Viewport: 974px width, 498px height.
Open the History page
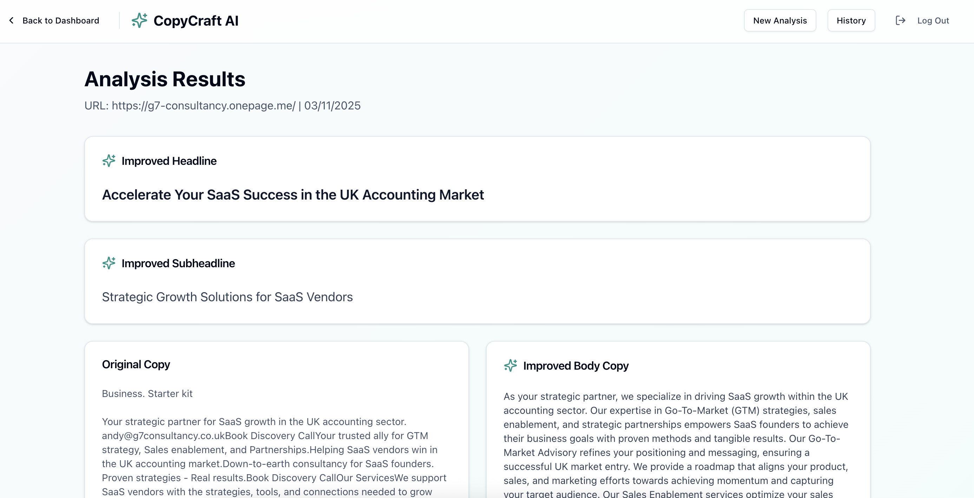click(851, 20)
